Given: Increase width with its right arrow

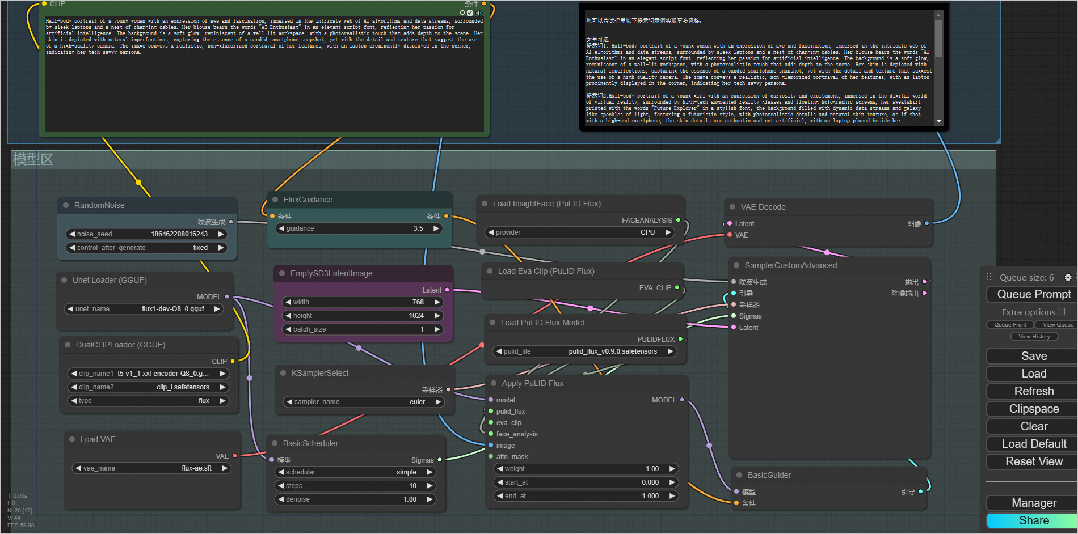Looking at the screenshot, I should (437, 302).
